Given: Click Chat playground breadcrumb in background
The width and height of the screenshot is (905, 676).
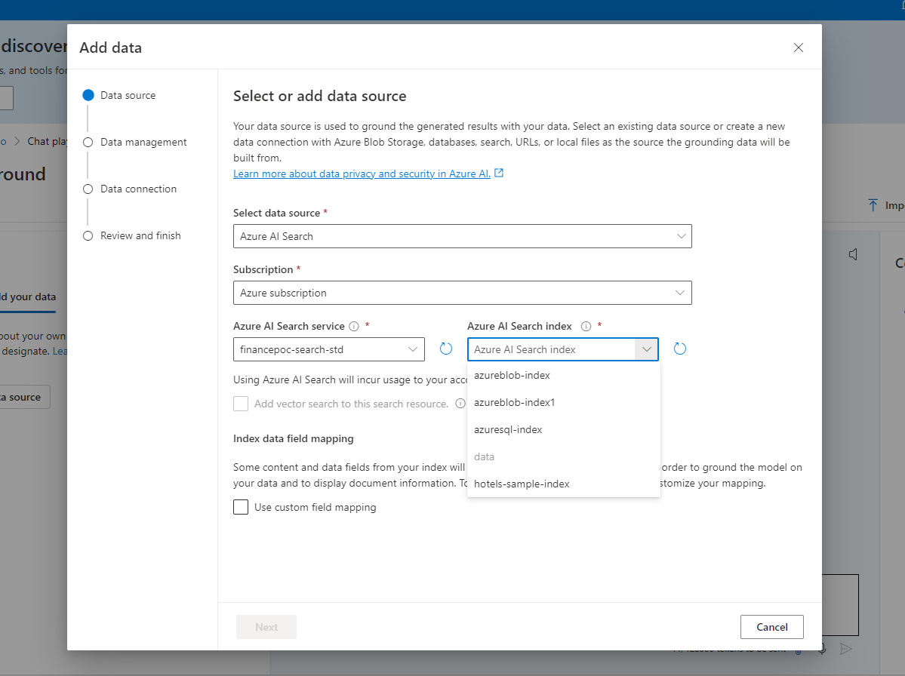Looking at the screenshot, I should pos(48,141).
